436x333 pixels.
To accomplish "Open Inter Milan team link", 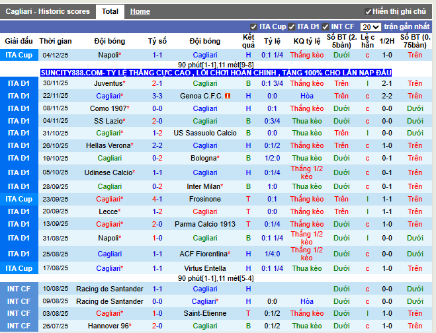I will 205,186.
